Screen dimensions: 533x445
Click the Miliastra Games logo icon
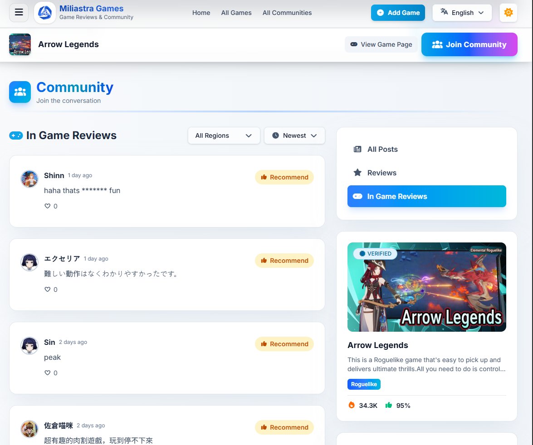[x=45, y=13]
